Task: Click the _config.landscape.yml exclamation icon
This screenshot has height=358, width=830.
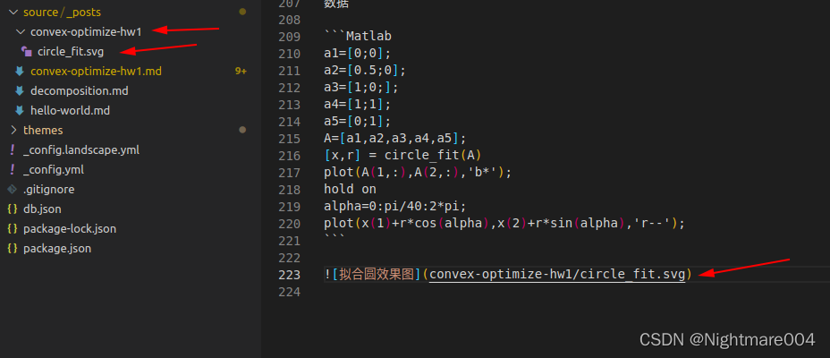Action: click(x=13, y=149)
